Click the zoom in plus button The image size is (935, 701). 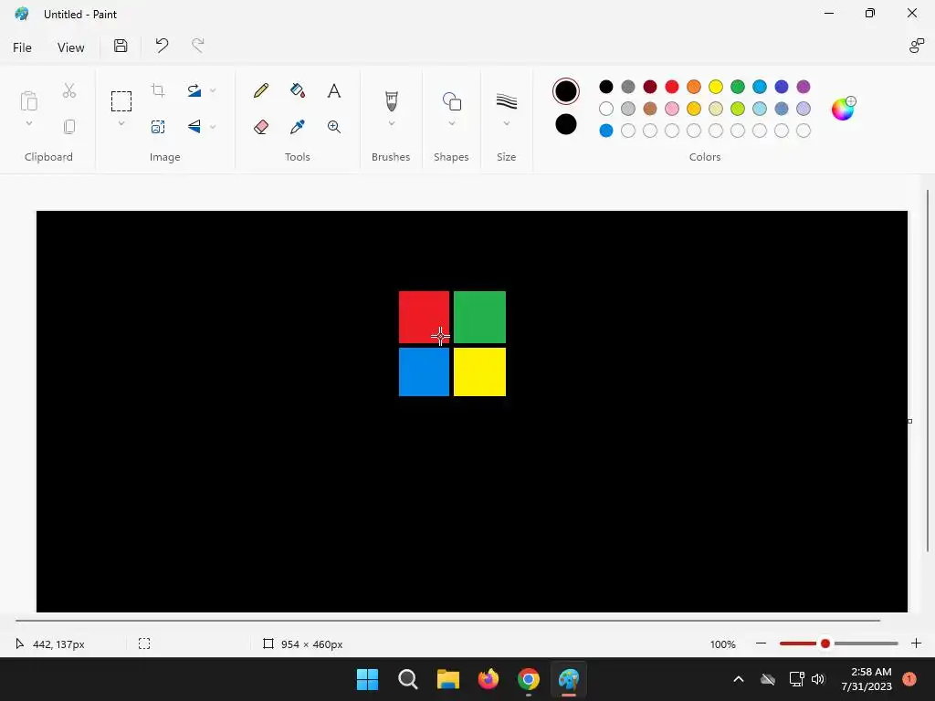[x=917, y=643]
